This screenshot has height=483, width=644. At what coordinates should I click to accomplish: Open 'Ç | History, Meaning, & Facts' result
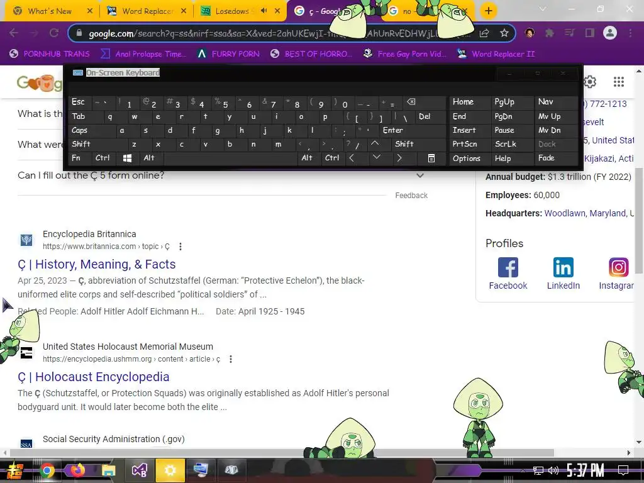pos(96,265)
